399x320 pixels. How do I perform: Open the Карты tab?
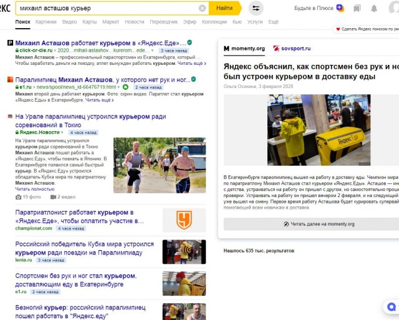pyautogui.click(x=90, y=22)
